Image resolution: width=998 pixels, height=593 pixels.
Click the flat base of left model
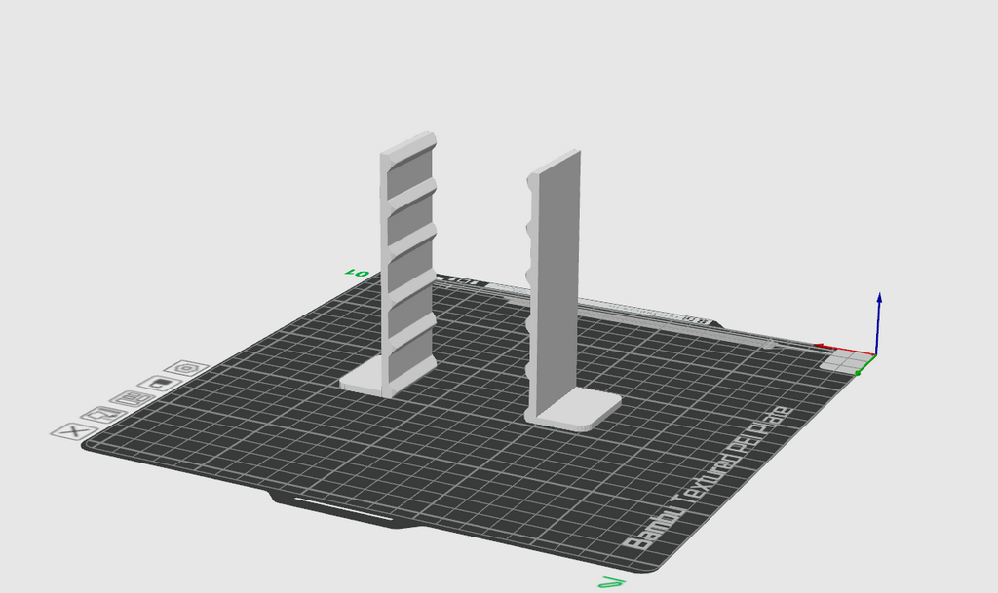(x=361, y=379)
